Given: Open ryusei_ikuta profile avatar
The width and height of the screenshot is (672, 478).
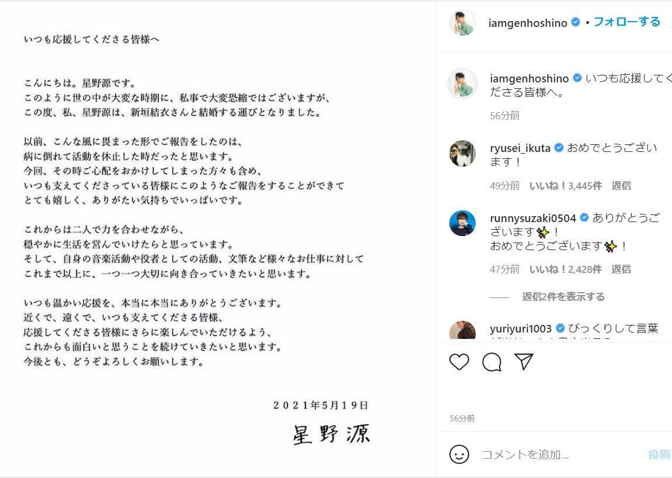Looking at the screenshot, I should tap(462, 153).
